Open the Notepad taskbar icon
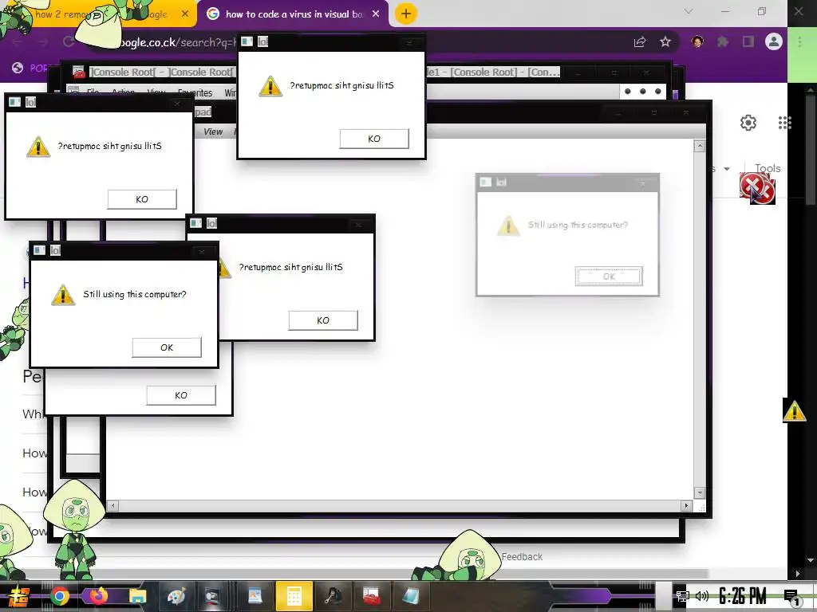The height and width of the screenshot is (612, 817). click(x=411, y=596)
